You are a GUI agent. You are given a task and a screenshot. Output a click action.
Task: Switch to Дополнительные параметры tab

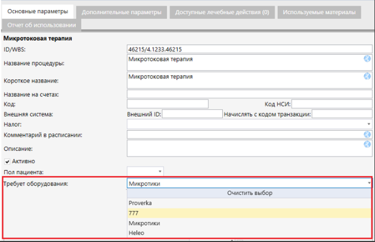coord(120,11)
